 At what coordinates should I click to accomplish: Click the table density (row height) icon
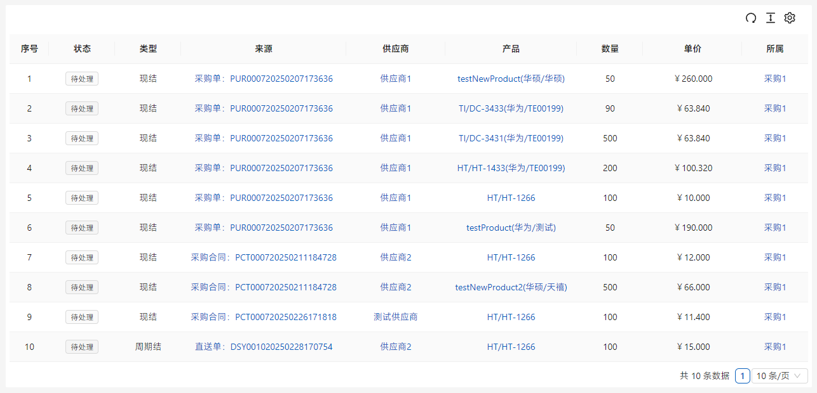(x=771, y=18)
